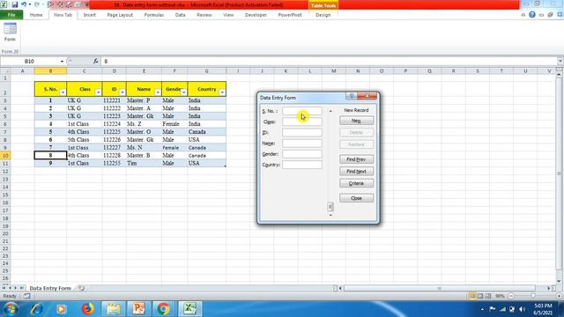
Task: Click the network tray icon
Action: (x=502, y=309)
